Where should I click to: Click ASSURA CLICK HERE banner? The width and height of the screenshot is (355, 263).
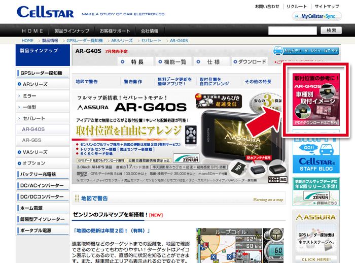316,236
